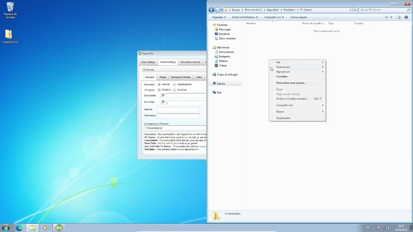The height and width of the screenshot is (232, 413).
Task: Refresh the Explorer address bar
Action: [355, 10]
